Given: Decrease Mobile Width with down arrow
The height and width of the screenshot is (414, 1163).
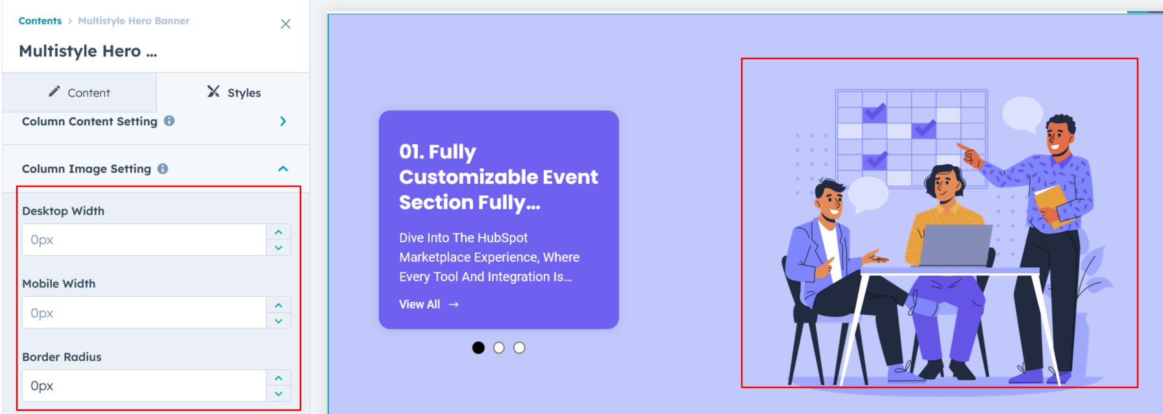Looking at the screenshot, I should click(278, 321).
